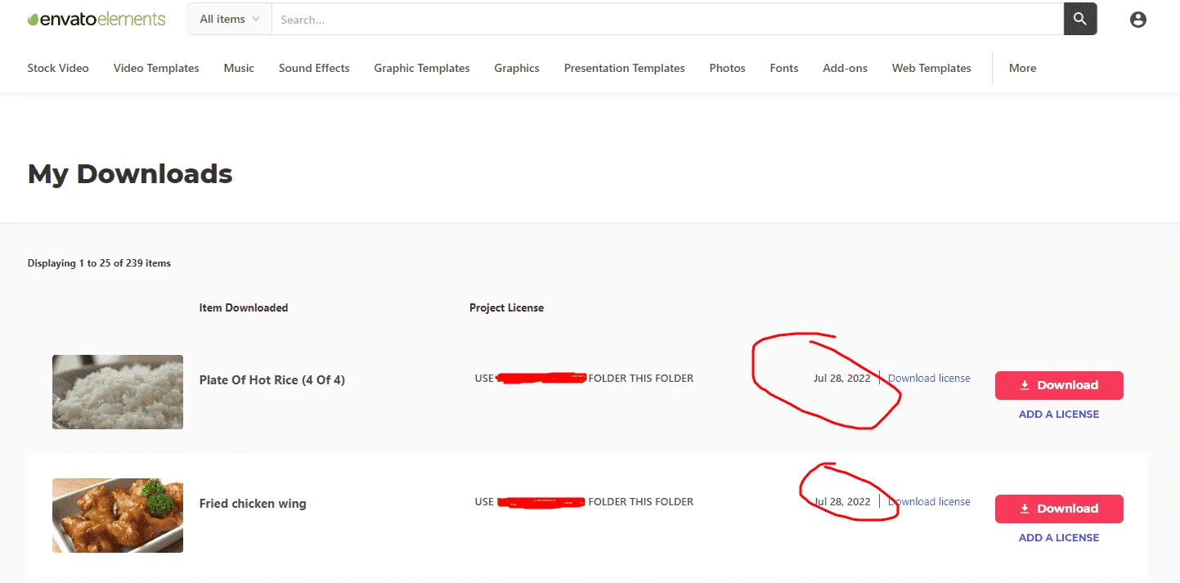The height and width of the screenshot is (583, 1180).
Task: Download license for Plate Of Hot Rice
Action: point(929,378)
